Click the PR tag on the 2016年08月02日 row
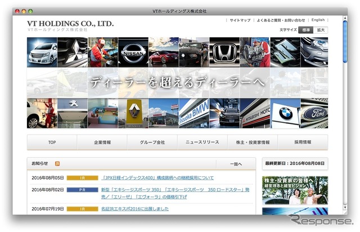Viewport: 360px width, 232px height. (x=83, y=190)
